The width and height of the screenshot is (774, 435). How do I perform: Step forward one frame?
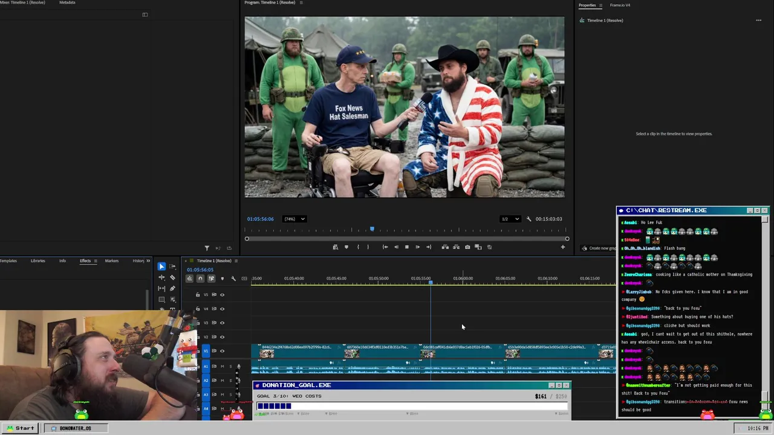click(x=418, y=247)
